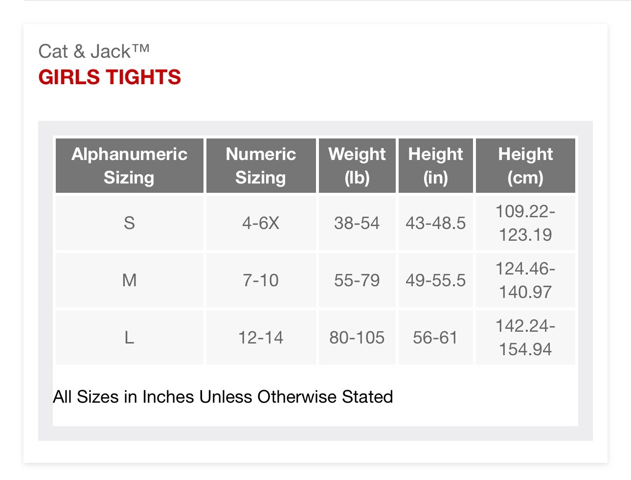Viewport: 631px width, 480px height.
Task: Click the 4-6X numeric sizing cell
Action: point(261,223)
